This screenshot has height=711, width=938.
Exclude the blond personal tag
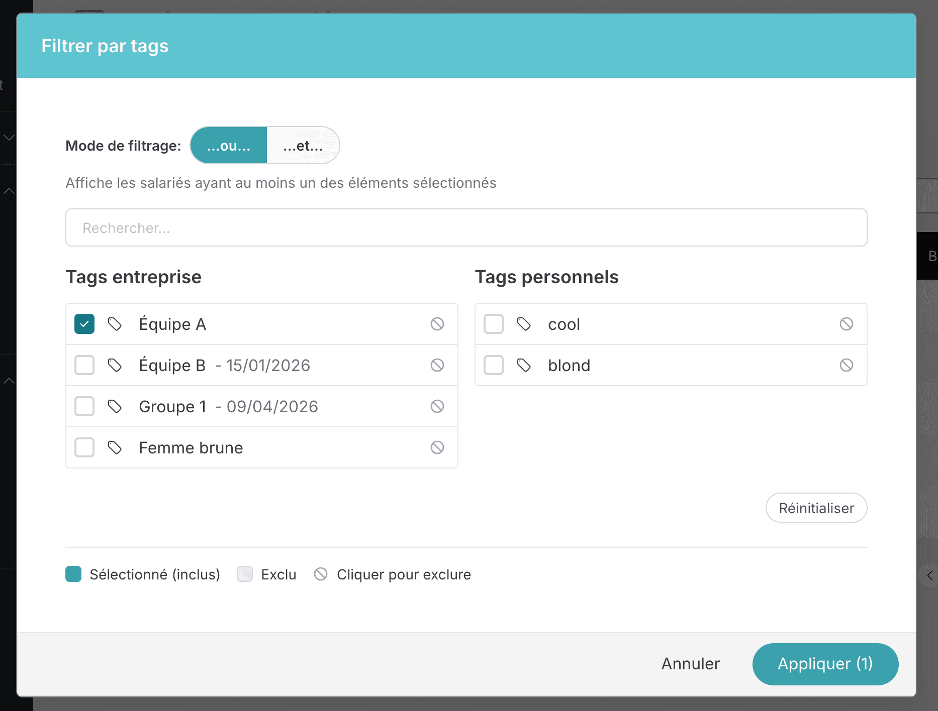(847, 365)
